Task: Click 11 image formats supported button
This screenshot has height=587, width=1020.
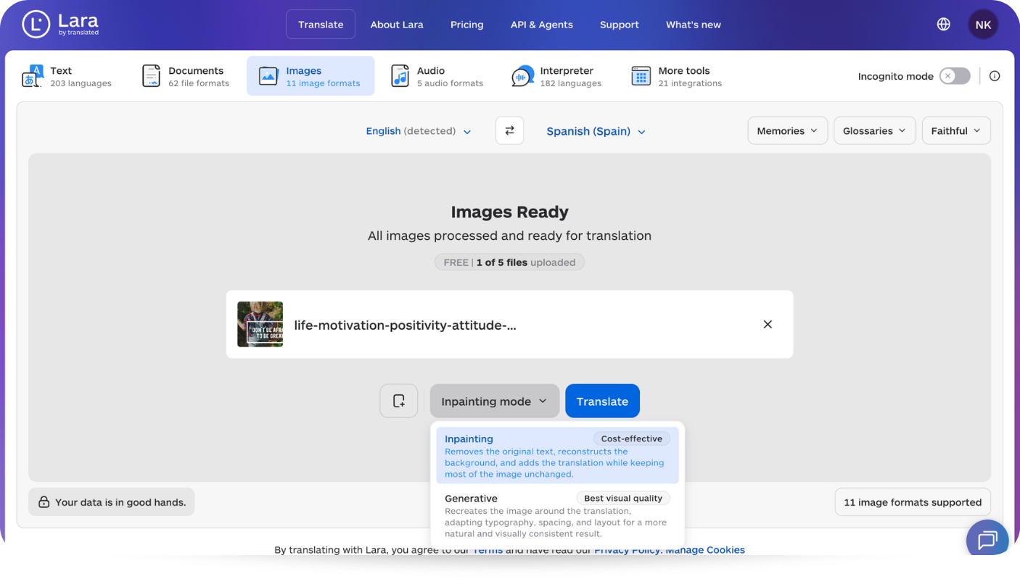Action: coord(913,501)
